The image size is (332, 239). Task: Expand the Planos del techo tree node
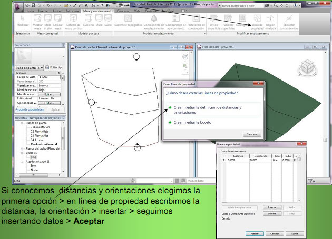pyautogui.click(x=22, y=148)
